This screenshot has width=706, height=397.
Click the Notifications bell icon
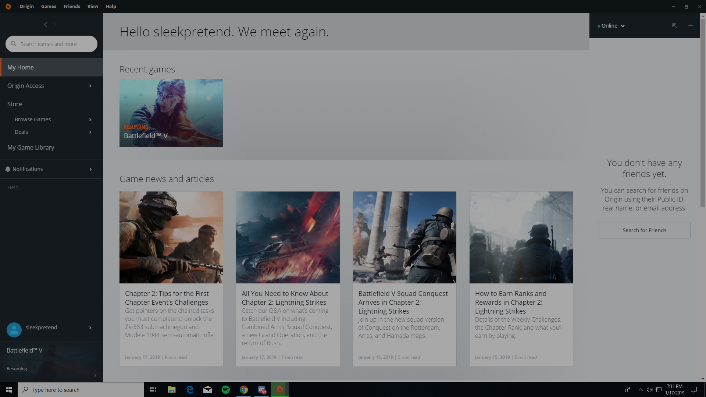[x=8, y=169]
